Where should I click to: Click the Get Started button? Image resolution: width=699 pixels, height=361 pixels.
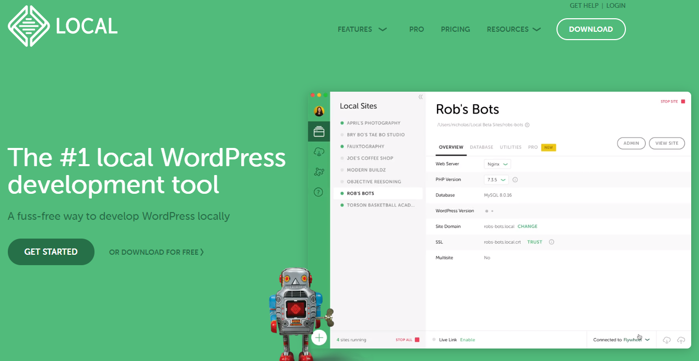(x=51, y=252)
